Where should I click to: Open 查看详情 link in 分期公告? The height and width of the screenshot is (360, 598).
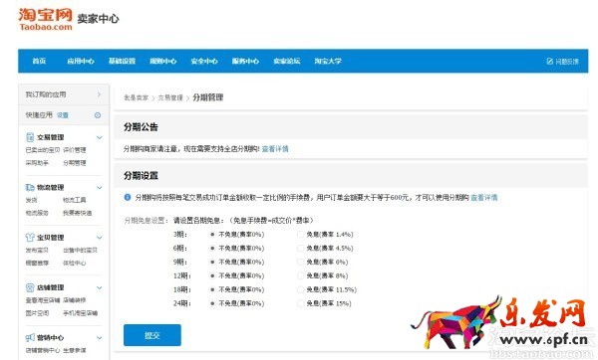pyautogui.click(x=275, y=149)
